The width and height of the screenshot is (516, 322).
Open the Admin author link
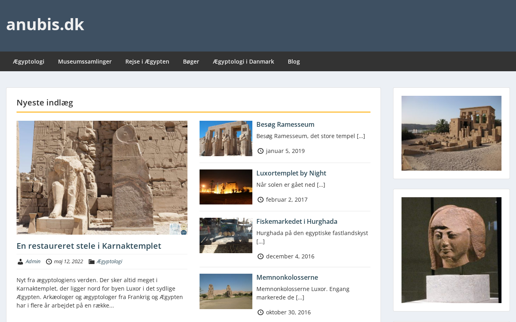pyautogui.click(x=33, y=261)
